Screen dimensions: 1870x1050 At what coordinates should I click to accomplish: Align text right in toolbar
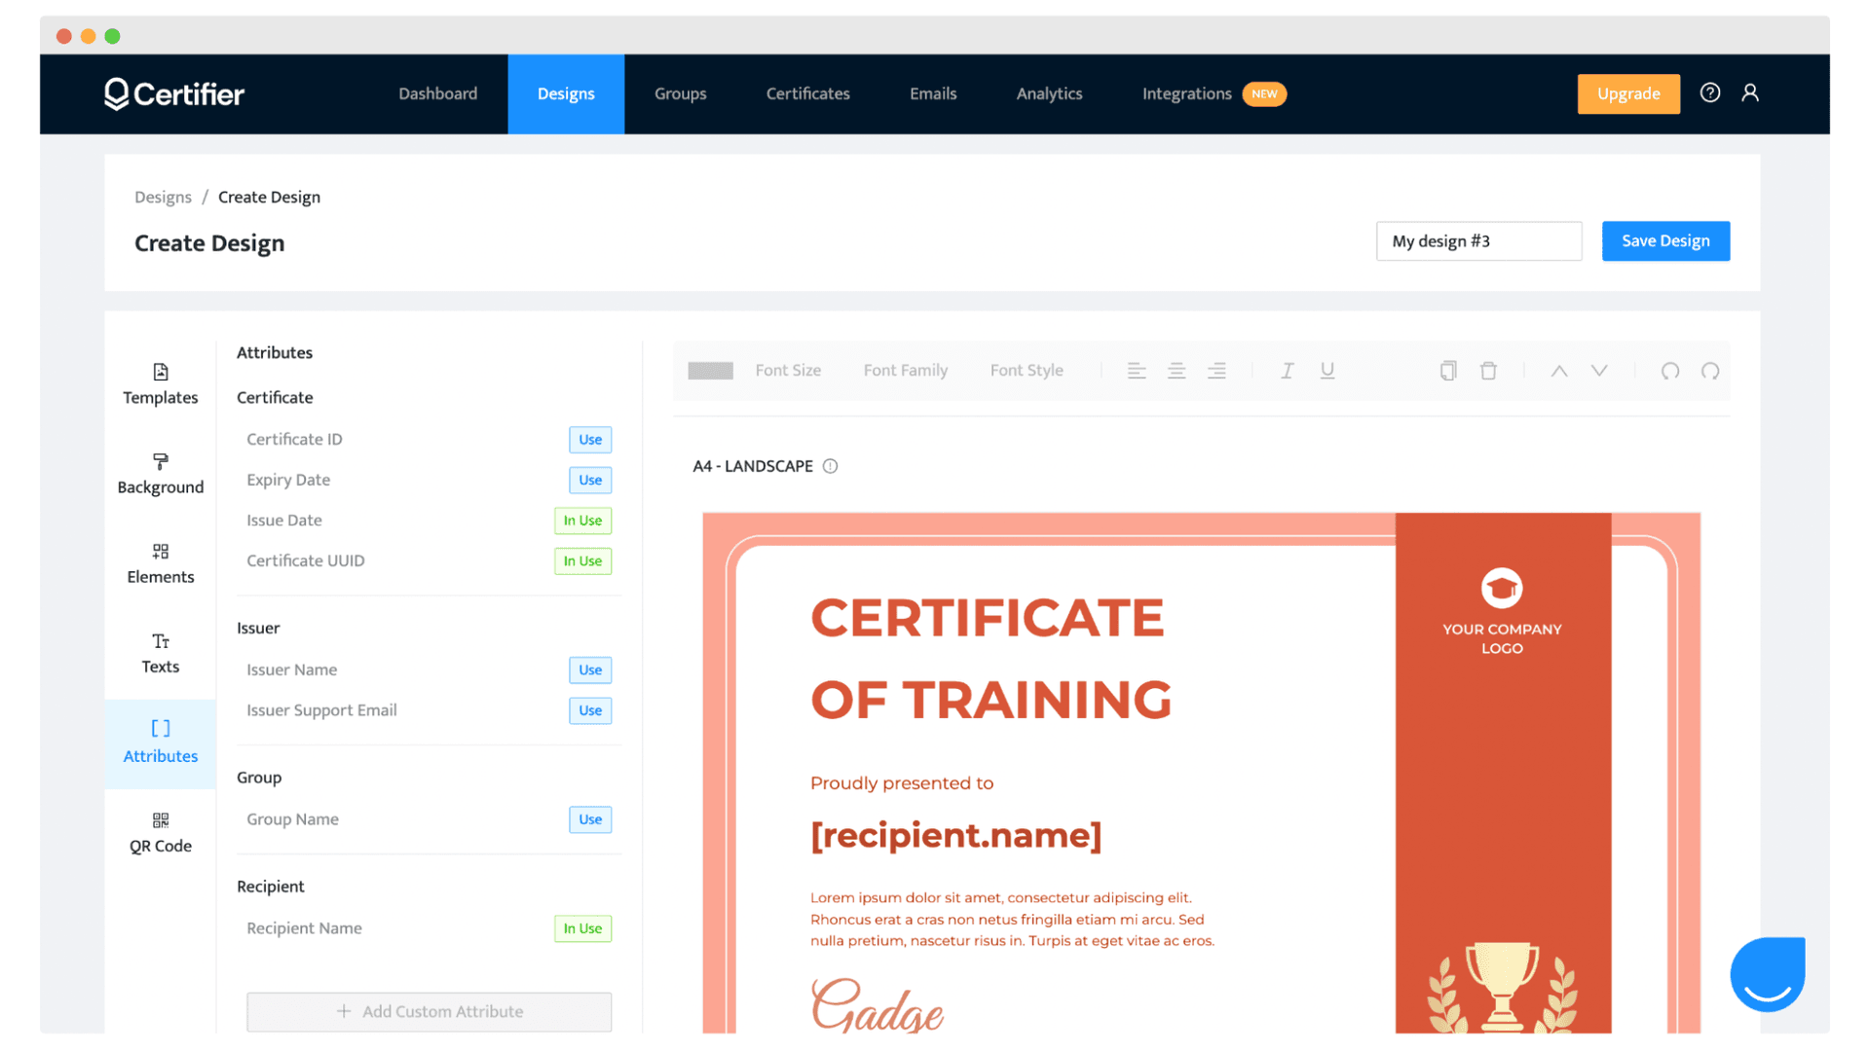1215,371
